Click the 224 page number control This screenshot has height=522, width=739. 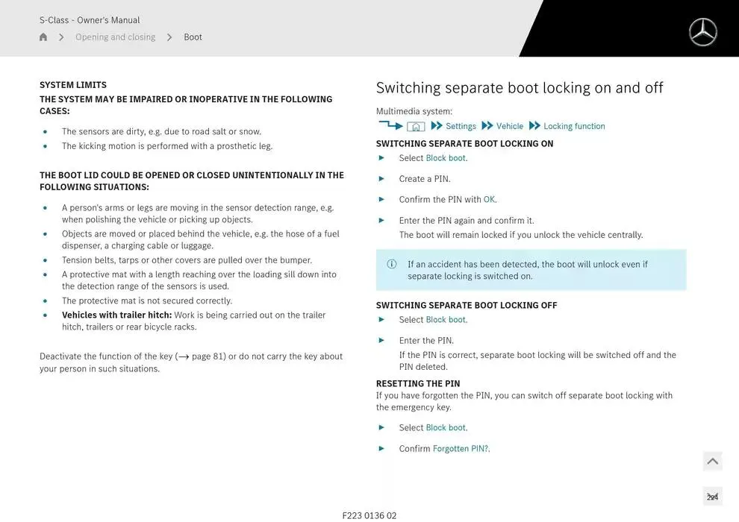click(x=711, y=495)
